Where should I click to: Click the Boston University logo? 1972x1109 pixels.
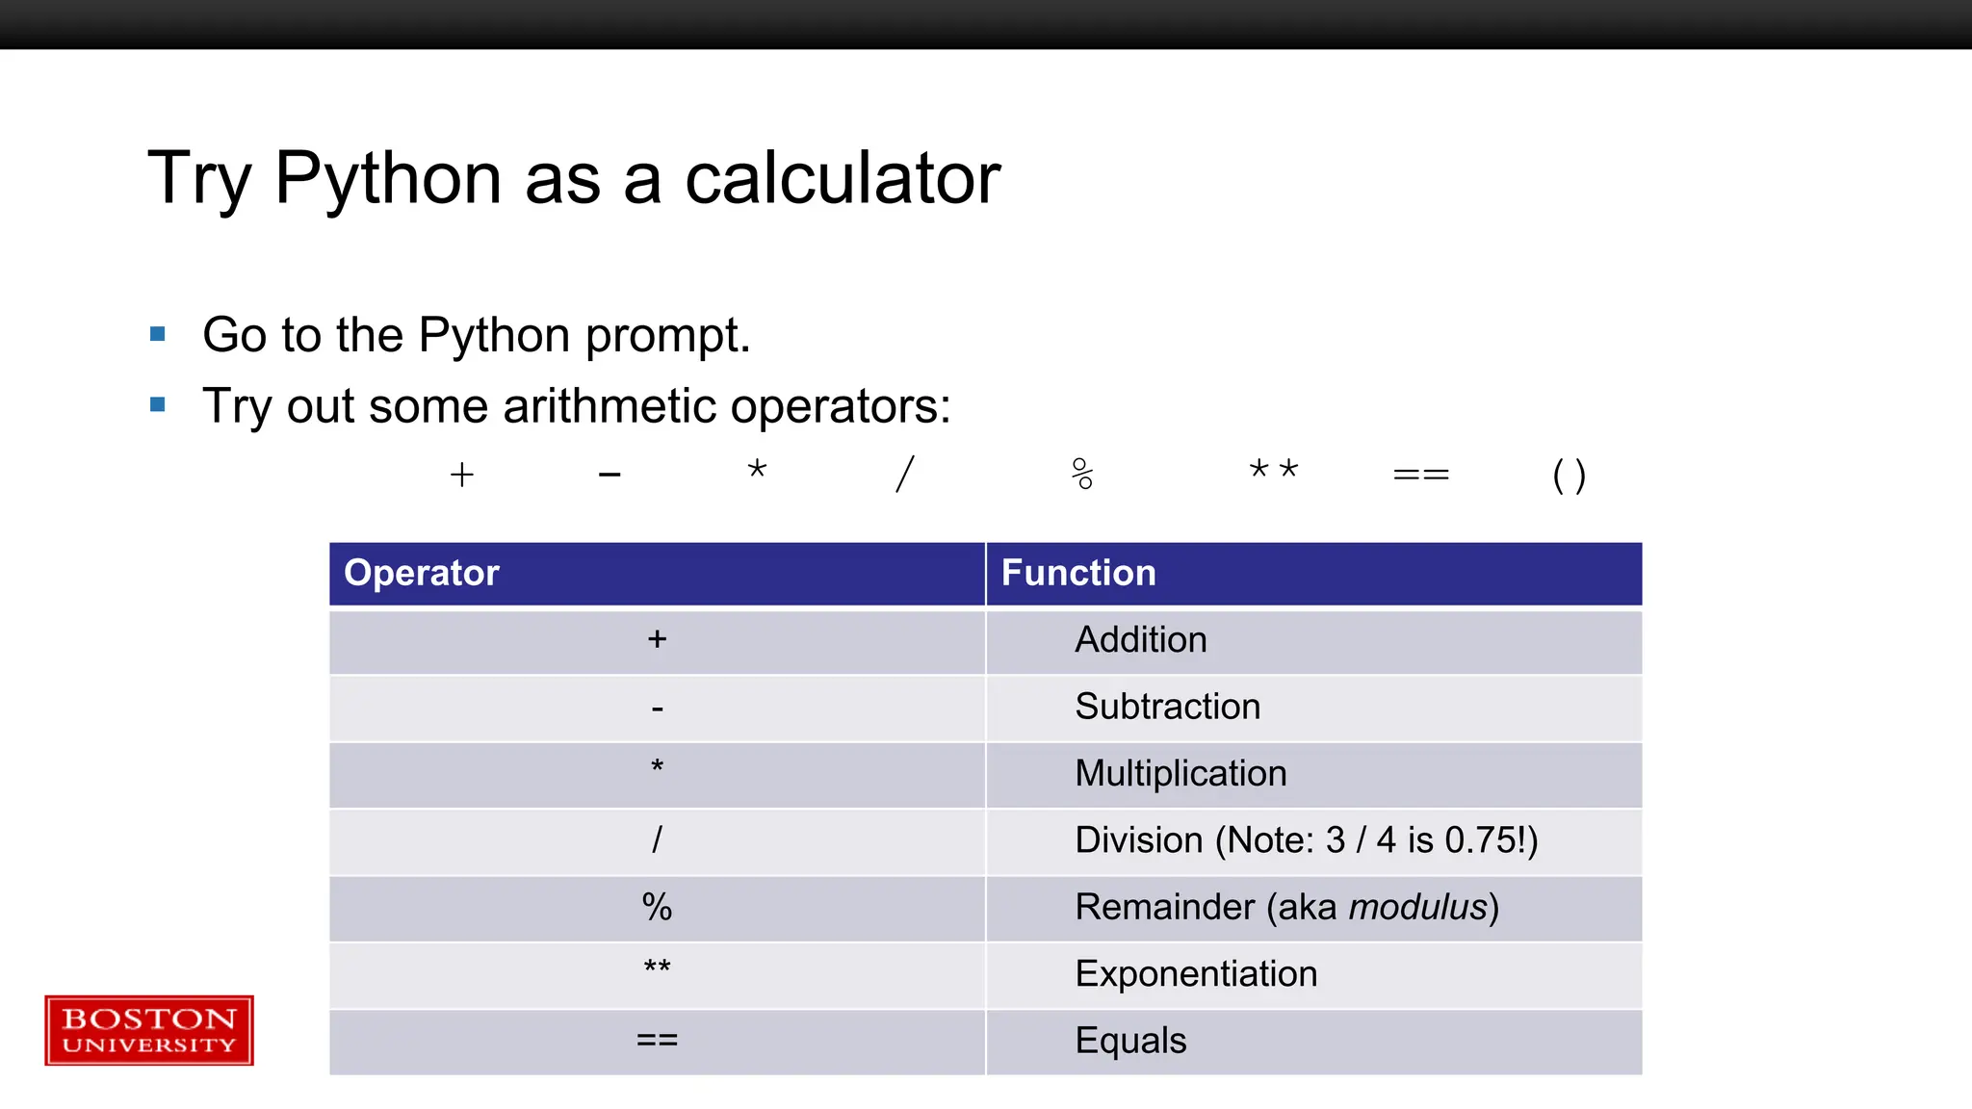pyautogui.click(x=149, y=1030)
